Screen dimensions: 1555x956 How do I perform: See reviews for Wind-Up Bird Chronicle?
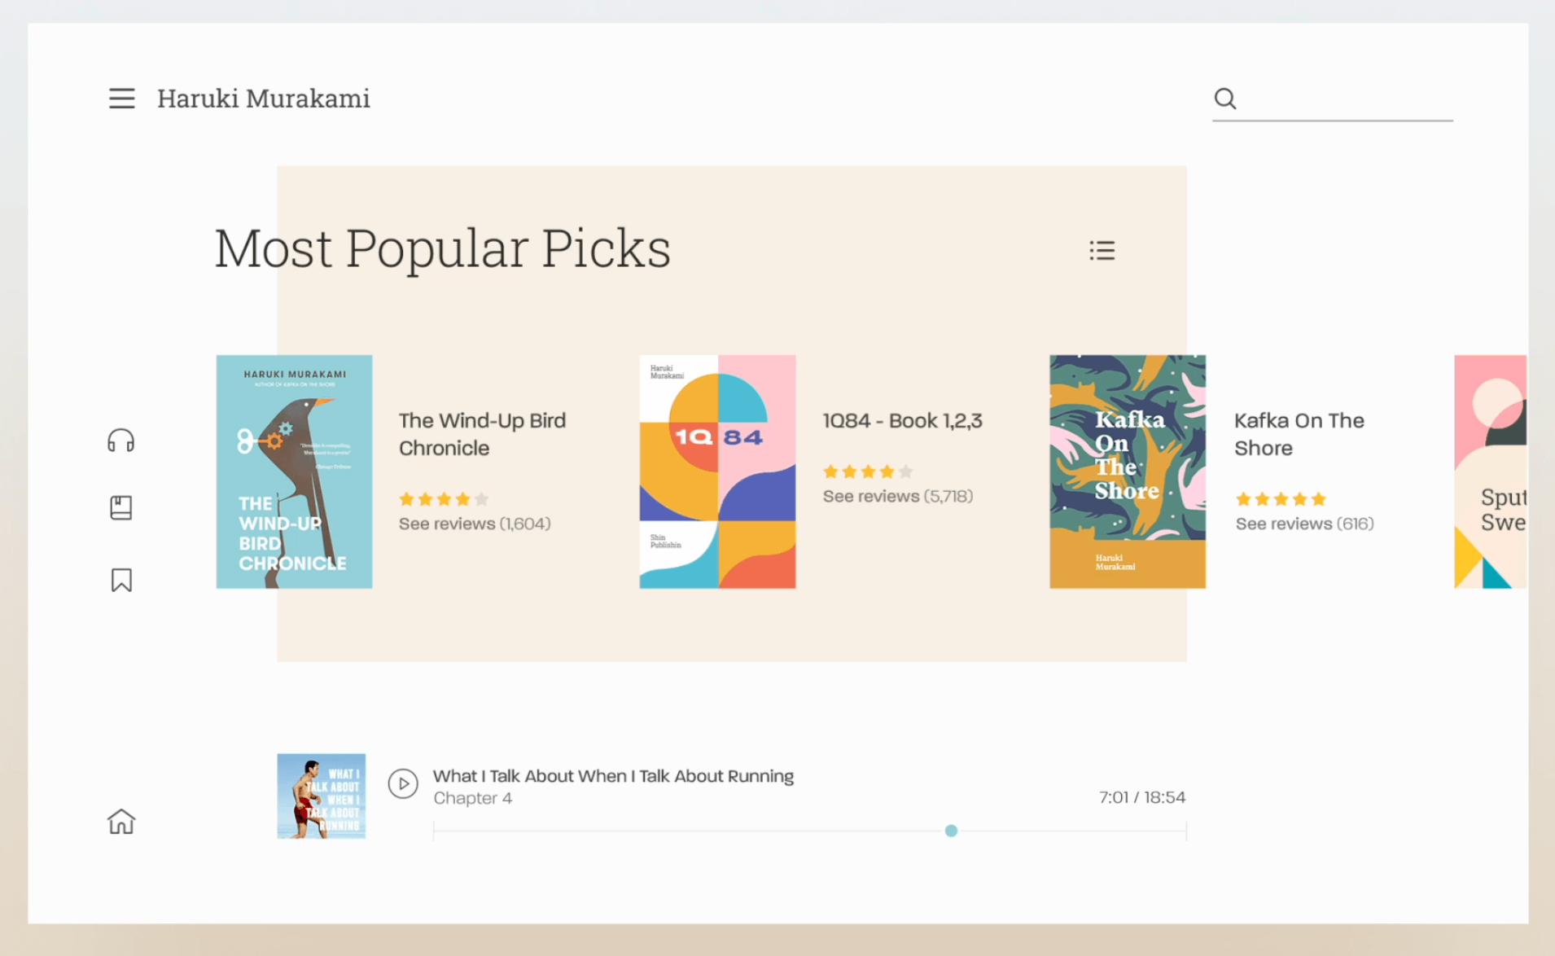474,524
